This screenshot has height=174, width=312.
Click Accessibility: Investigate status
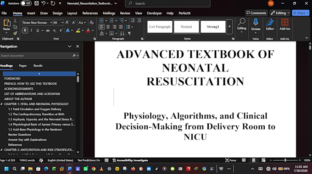130,160
